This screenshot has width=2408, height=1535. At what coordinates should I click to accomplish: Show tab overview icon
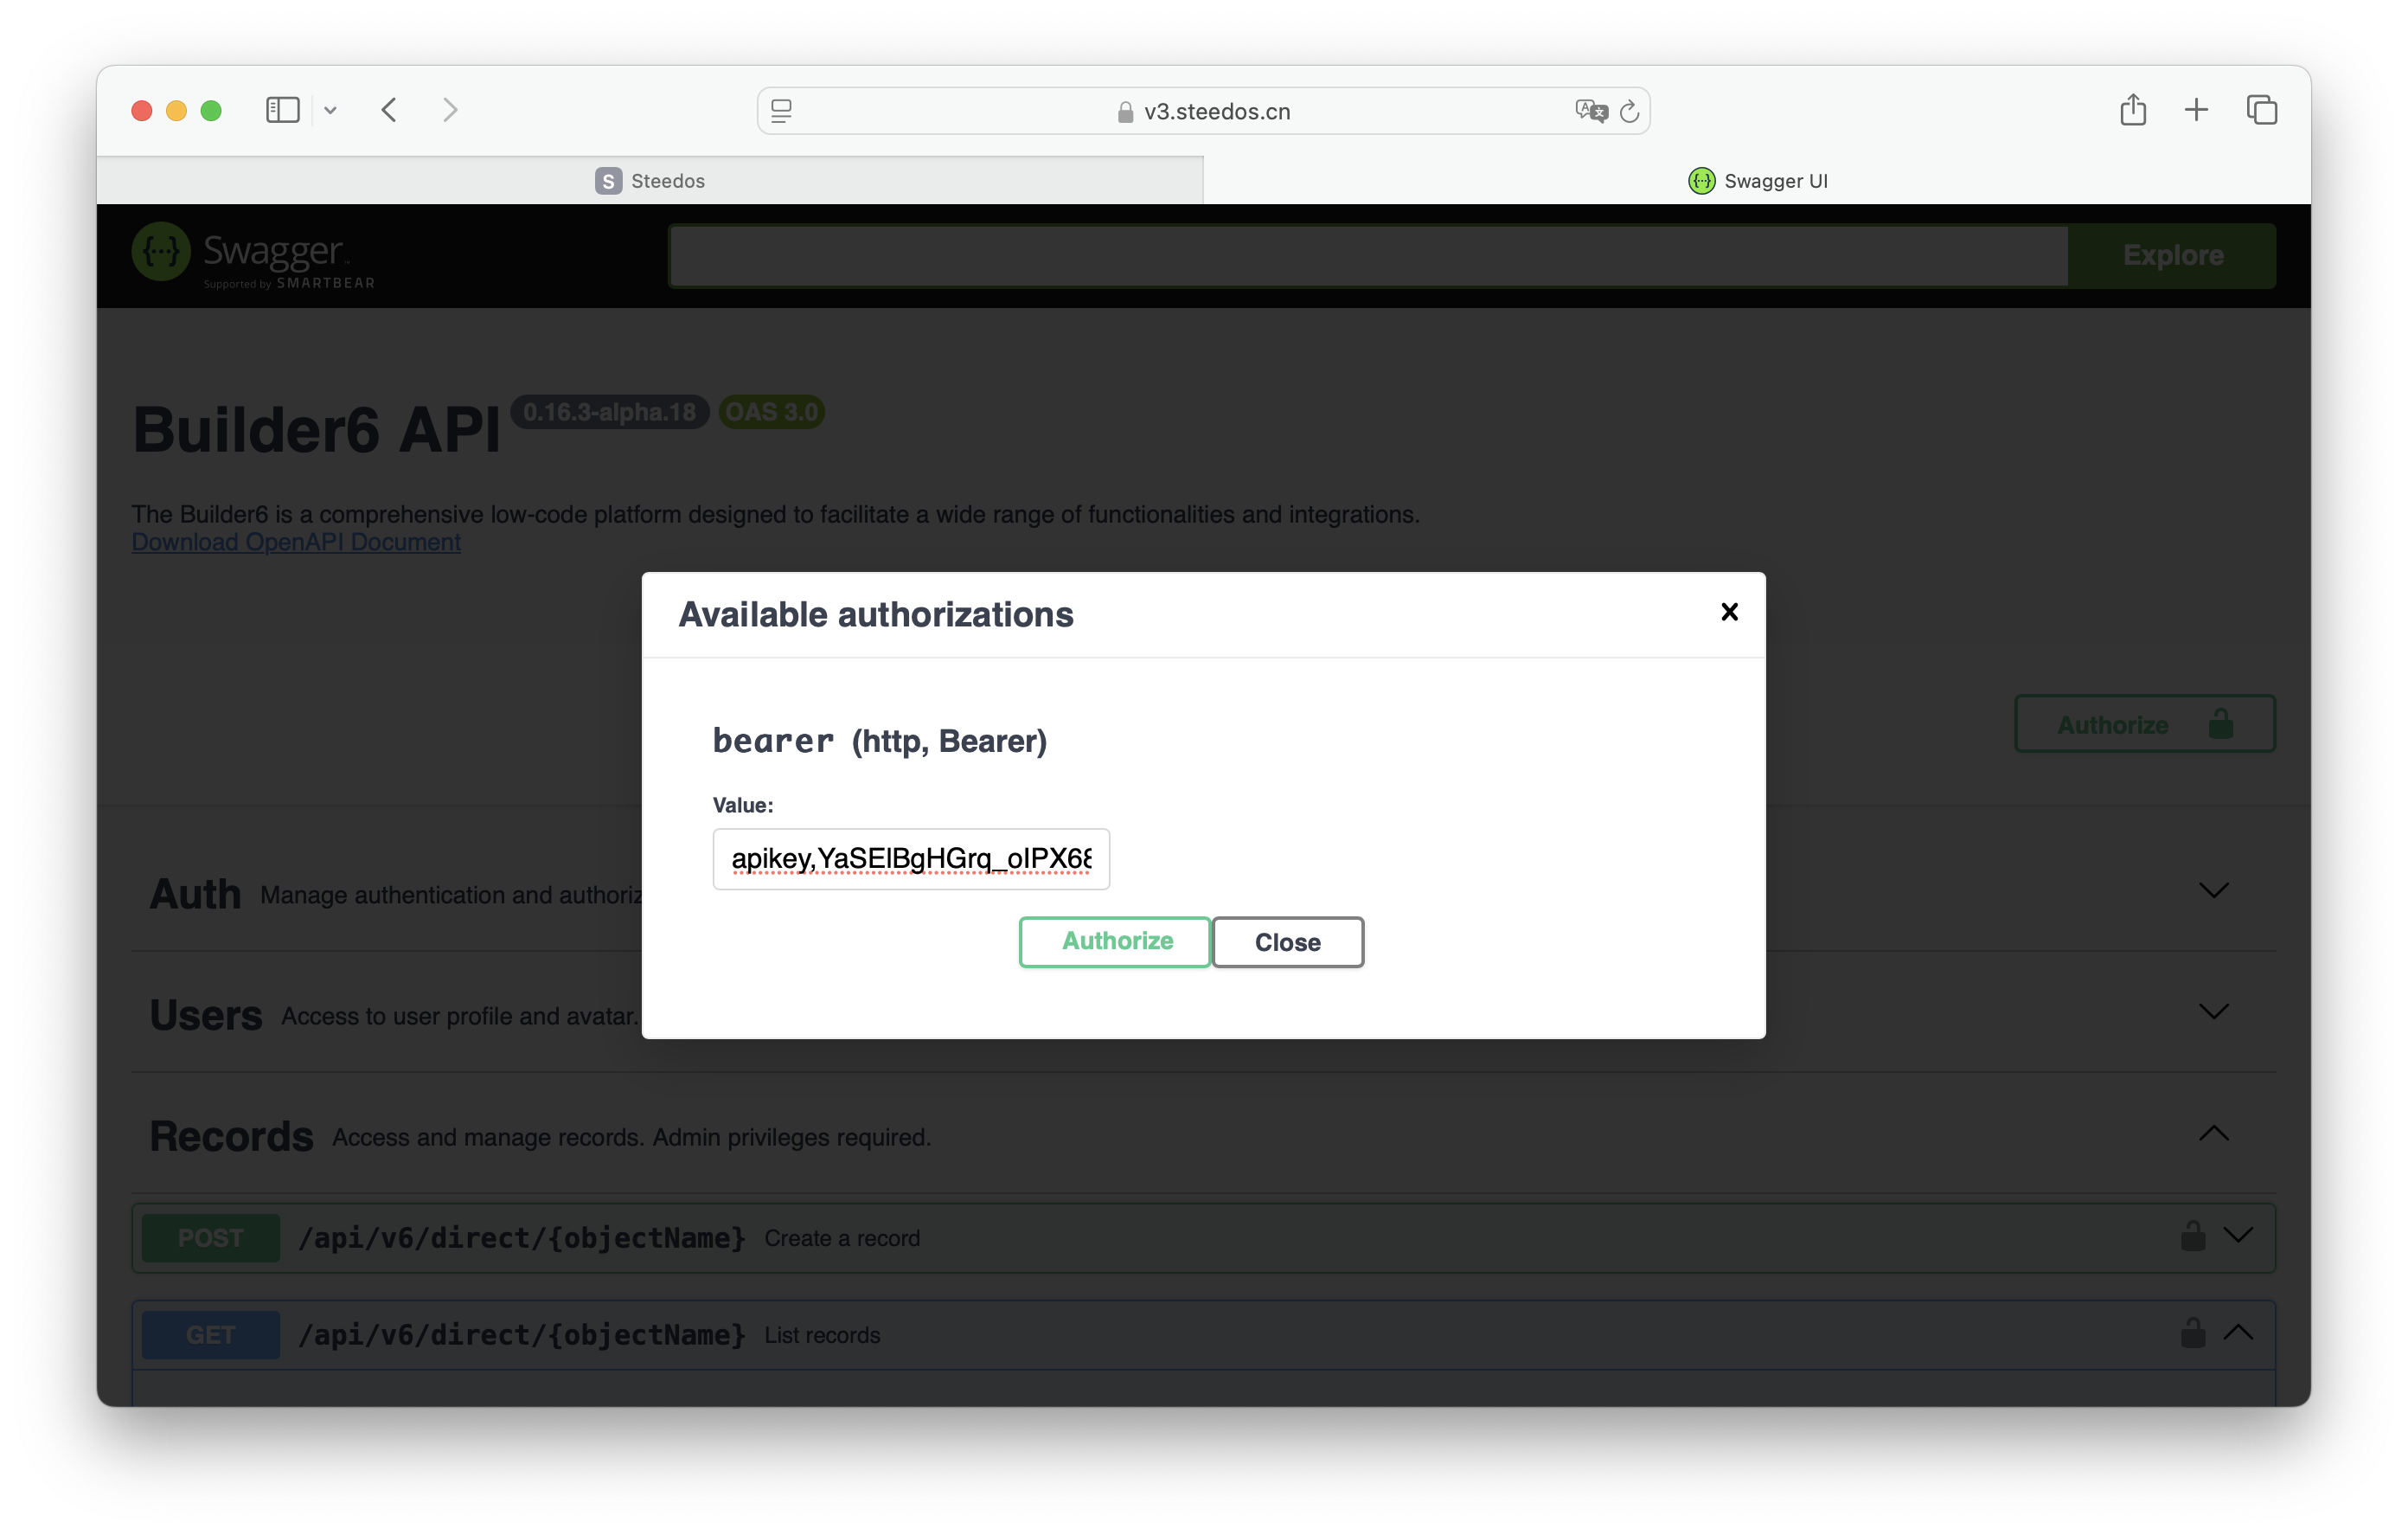2262,110
